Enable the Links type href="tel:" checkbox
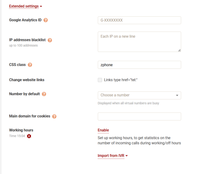The width and height of the screenshot is (205, 174). (100, 80)
